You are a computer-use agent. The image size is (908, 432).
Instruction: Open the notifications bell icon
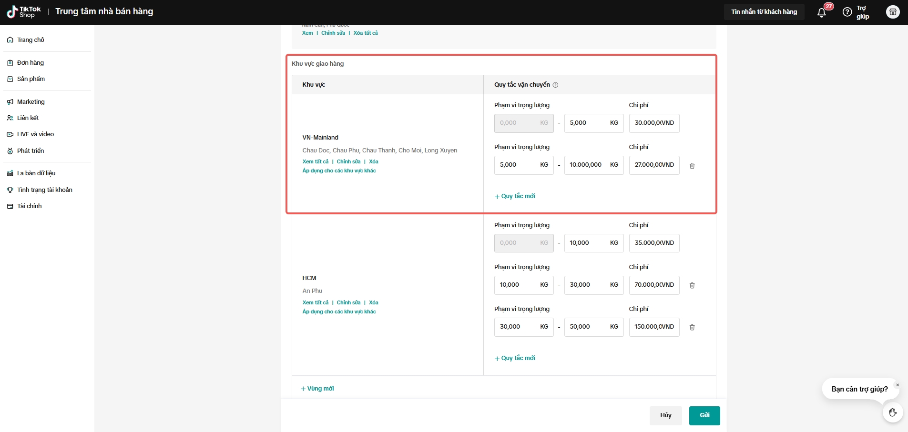coord(821,12)
